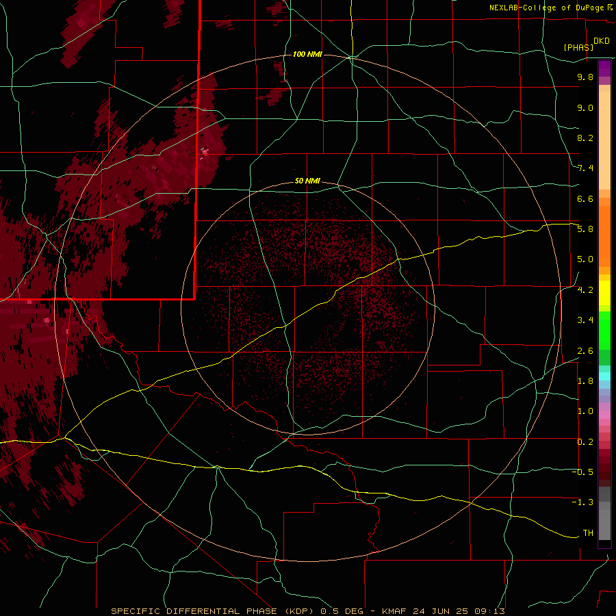The width and height of the screenshot is (616, 616).
Task: Click the SPECIFIC DIFFERENTIAL PHASE caption text
Action: pyautogui.click(x=194, y=611)
